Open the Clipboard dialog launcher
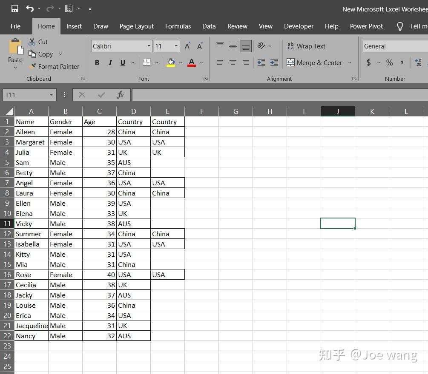The width and height of the screenshot is (428, 374). pos(83,78)
